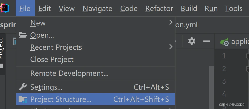Toggle the code fold marker on line 1
Image resolution: width=249 pixels, height=109 pixels.
point(248,56)
